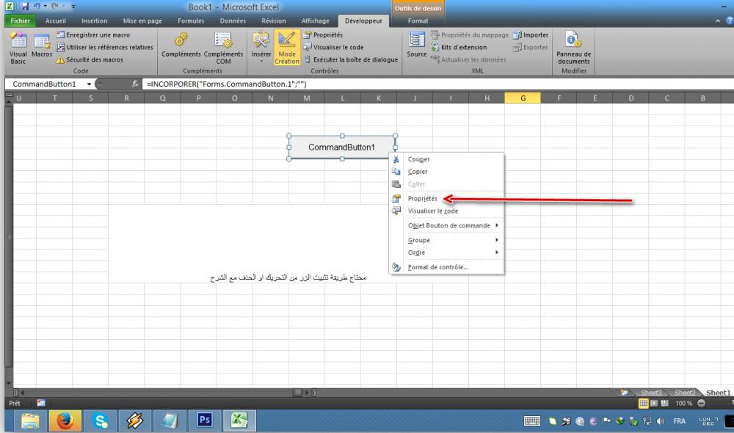The image size is (734, 433).
Task: Open Sécurité des macros settings
Action: point(90,59)
